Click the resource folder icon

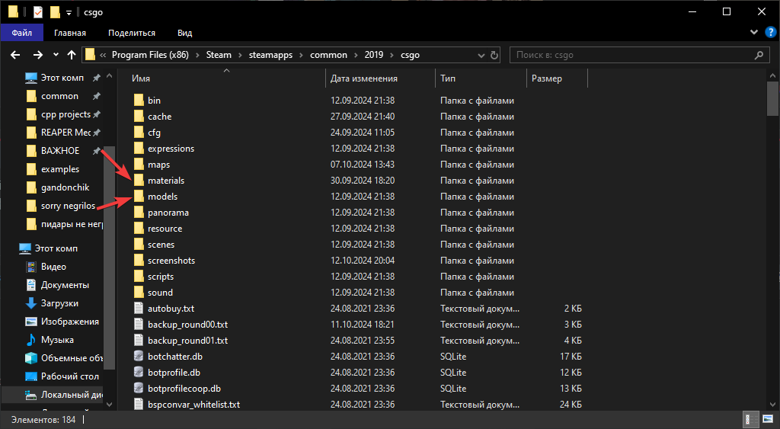click(139, 229)
